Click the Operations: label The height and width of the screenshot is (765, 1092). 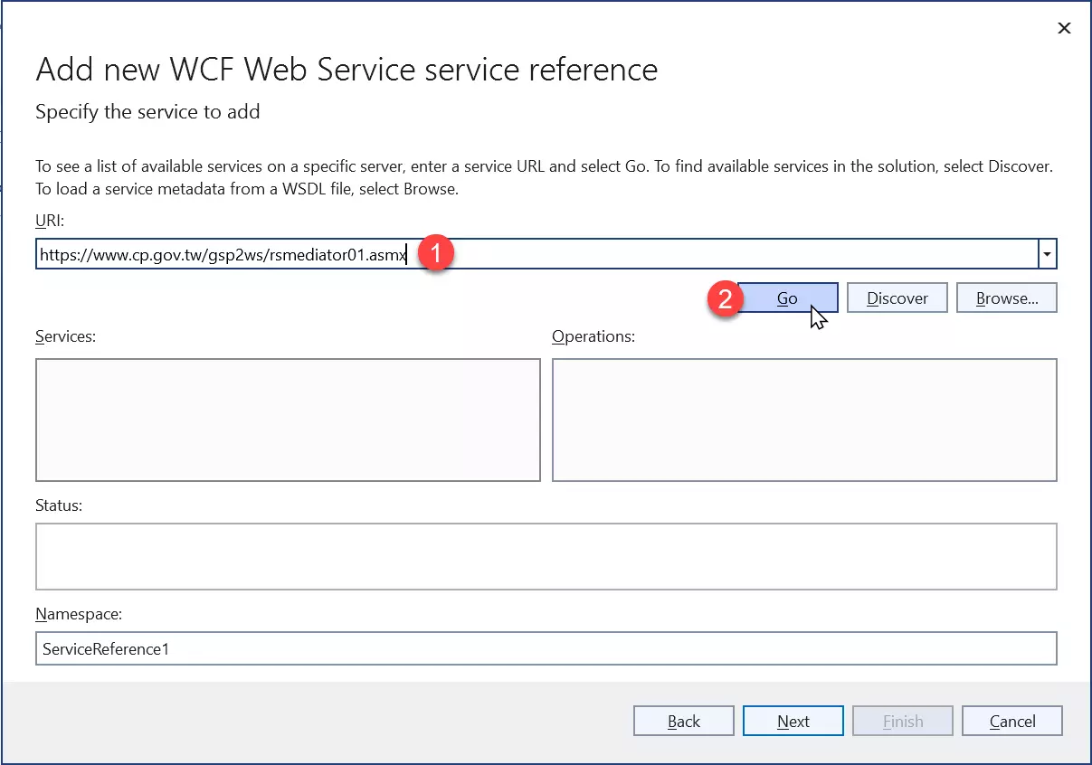click(x=593, y=336)
